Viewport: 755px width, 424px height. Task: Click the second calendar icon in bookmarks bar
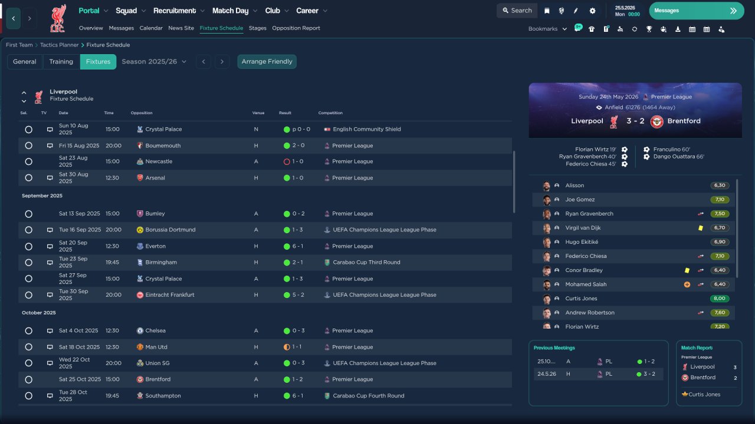pos(707,29)
